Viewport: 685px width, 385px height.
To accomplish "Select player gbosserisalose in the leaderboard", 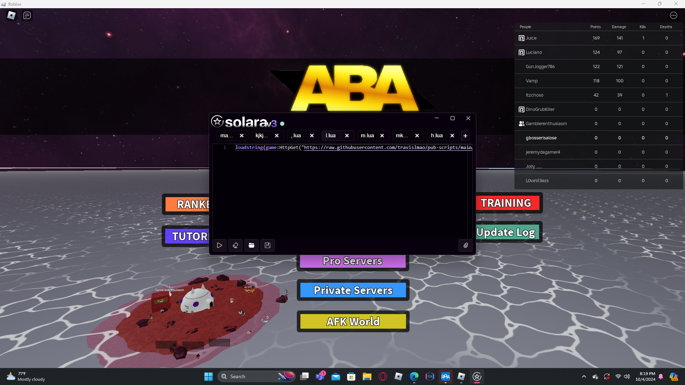I will pos(599,138).
